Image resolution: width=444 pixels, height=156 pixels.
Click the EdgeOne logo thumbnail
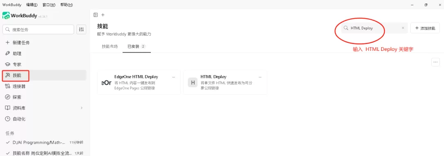pos(106,83)
